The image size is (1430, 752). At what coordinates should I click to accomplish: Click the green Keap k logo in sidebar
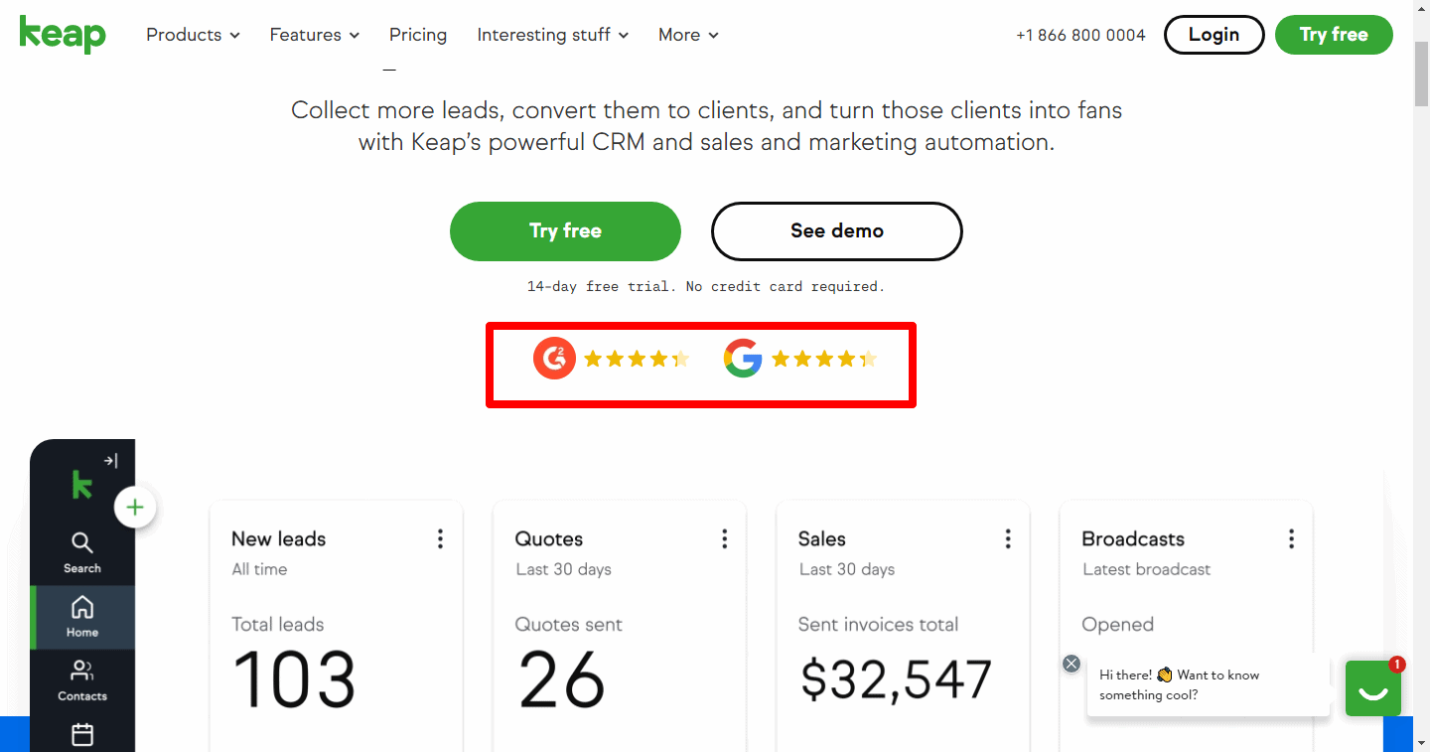click(81, 485)
